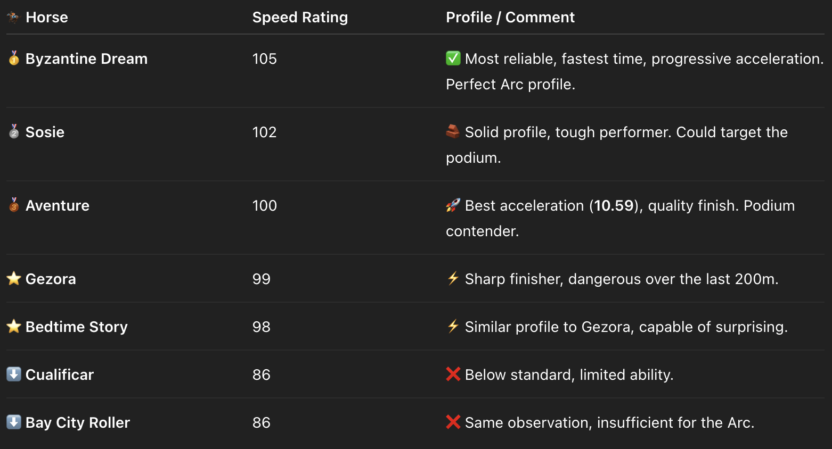Click the bronze medal icon beside Aventure
The height and width of the screenshot is (449, 832).
(14, 205)
